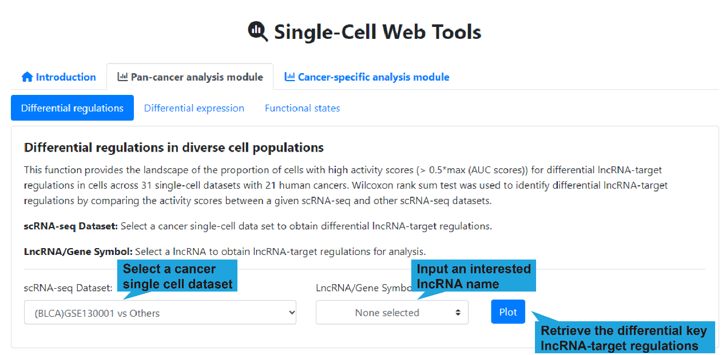Switch to Differential expression section
Image resolution: width=726 pixels, height=355 pixels.
tap(194, 108)
